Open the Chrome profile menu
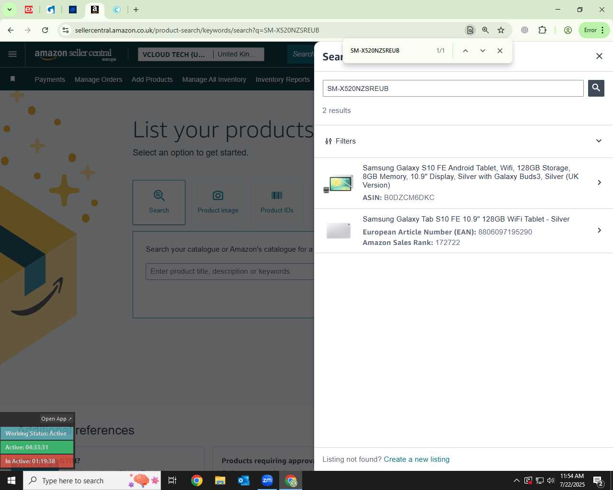Screen dimensions: 613x490 [568, 30]
